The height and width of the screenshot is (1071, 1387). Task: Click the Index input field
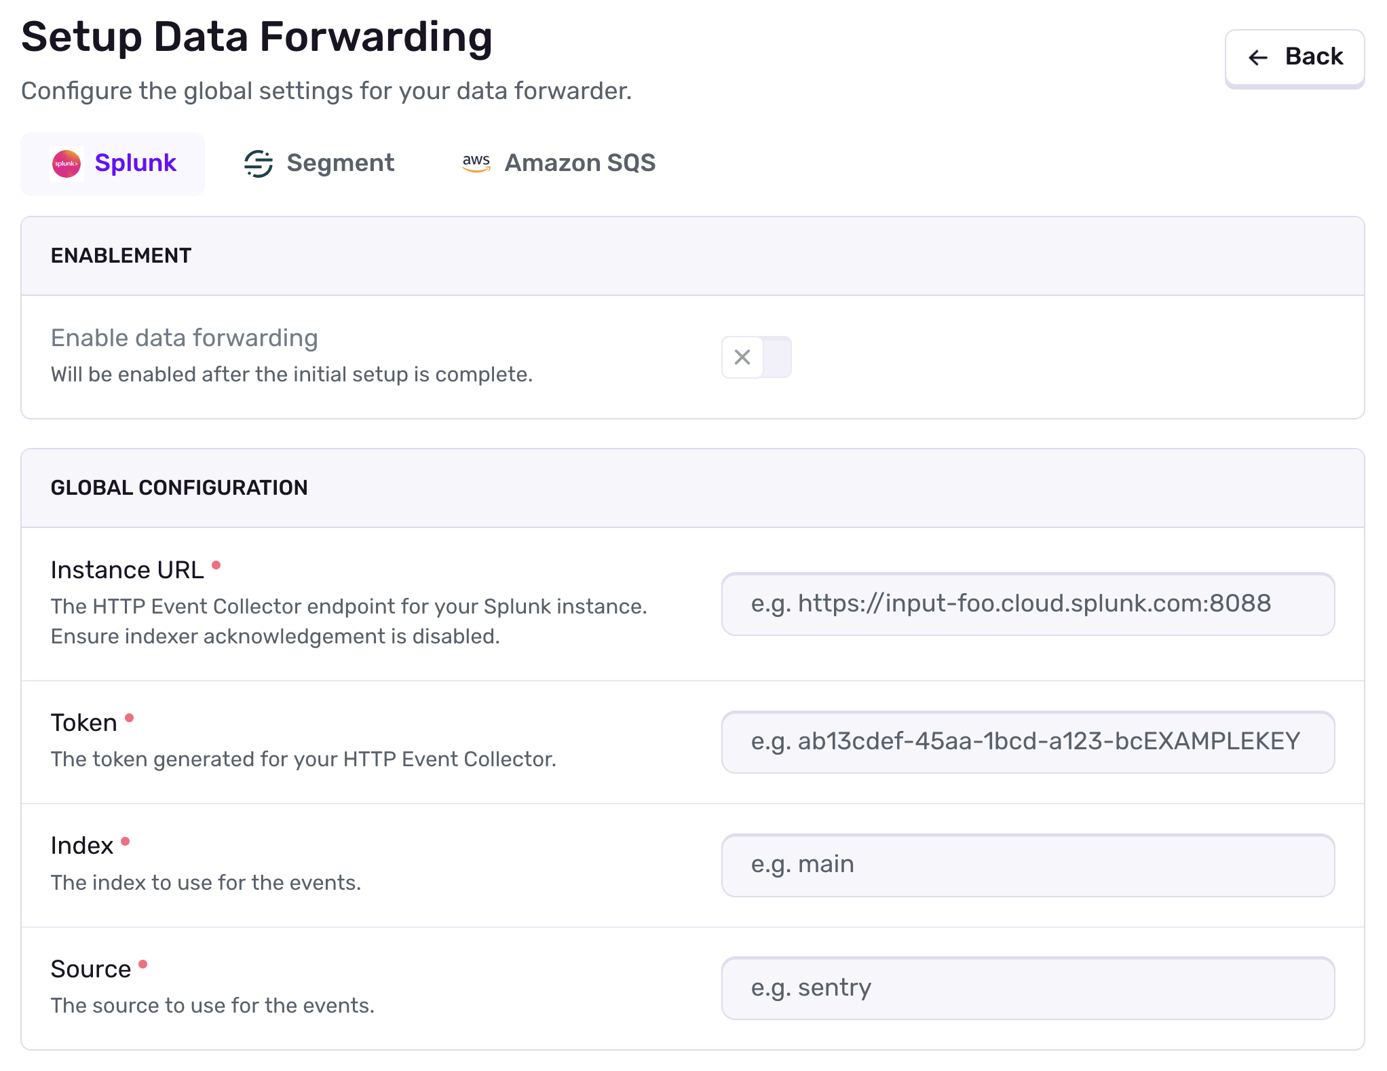[1027, 865]
